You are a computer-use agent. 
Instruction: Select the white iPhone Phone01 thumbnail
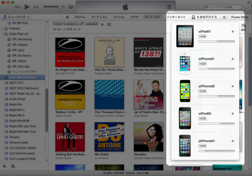point(185,63)
